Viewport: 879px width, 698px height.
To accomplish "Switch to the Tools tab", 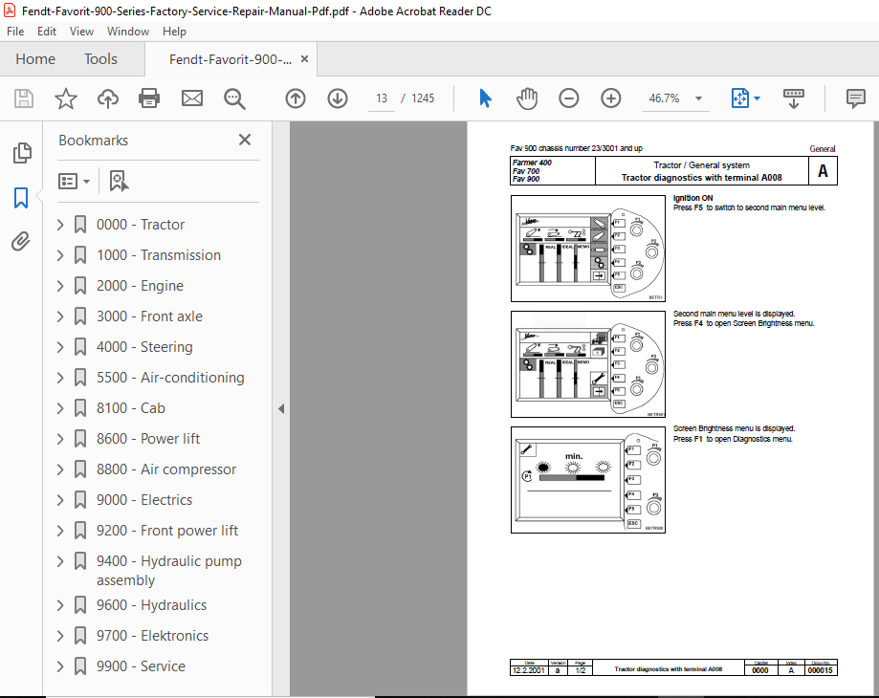I will [100, 59].
